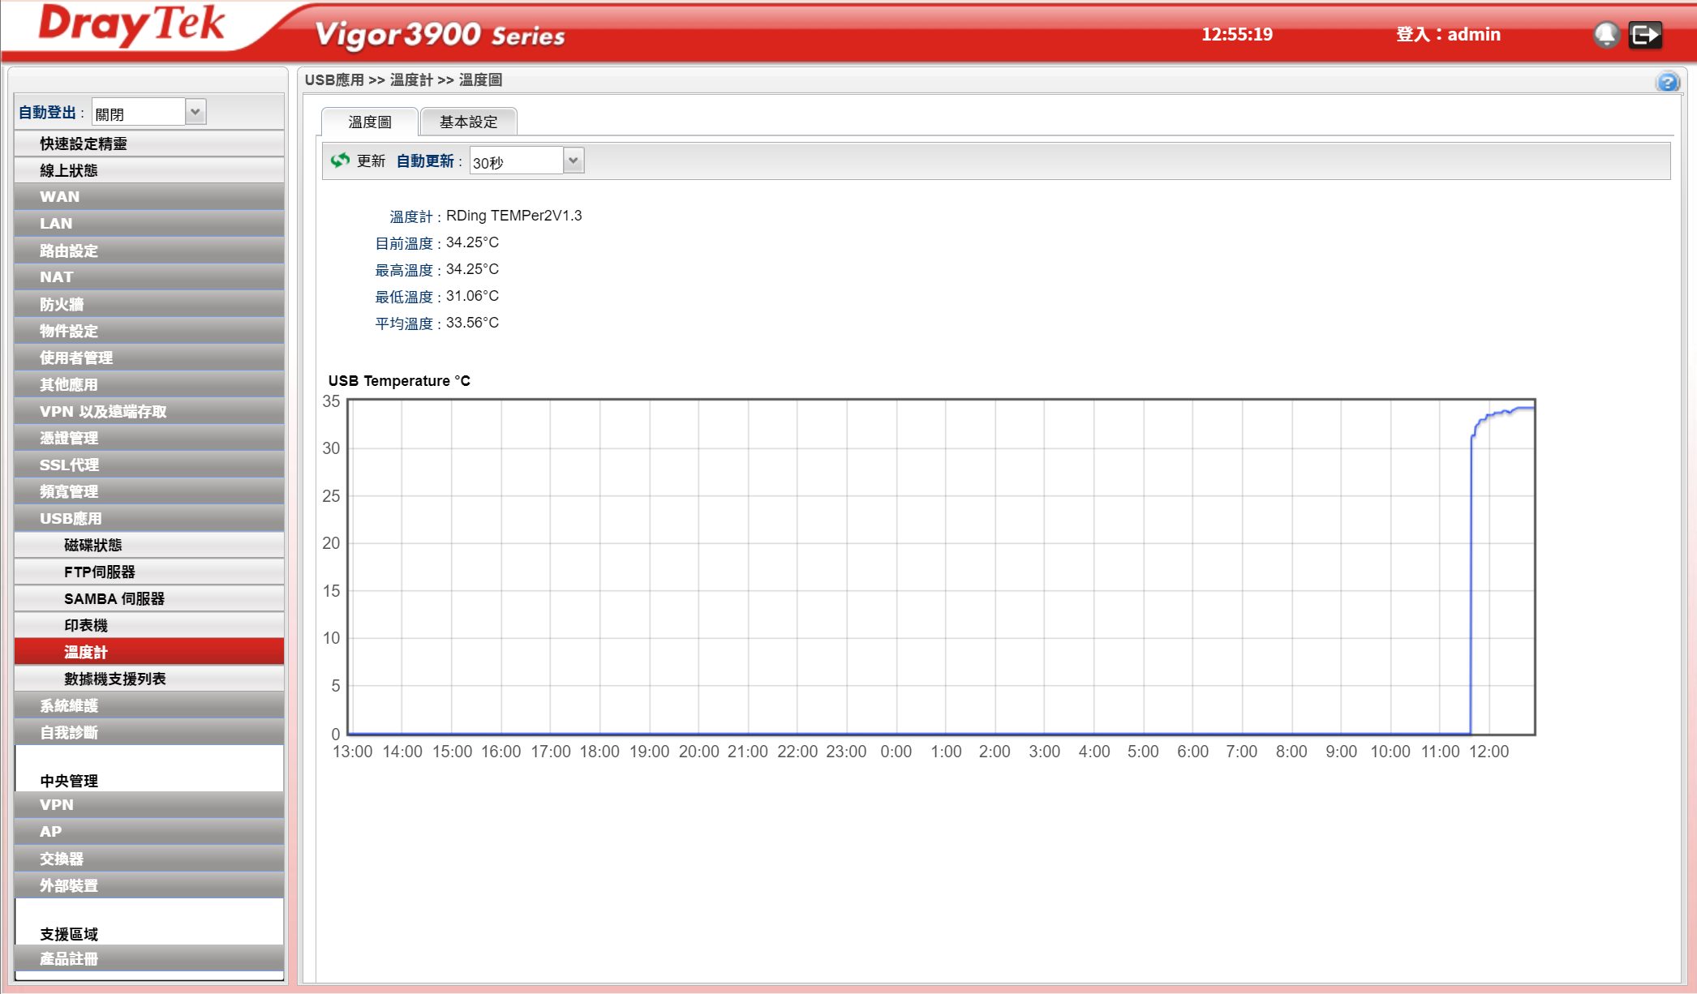Image resolution: width=1697 pixels, height=994 pixels.
Task: Expand the 路由設定 menu
Action: (x=149, y=251)
